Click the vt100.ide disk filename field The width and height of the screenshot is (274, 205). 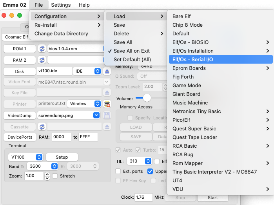[54, 71]
